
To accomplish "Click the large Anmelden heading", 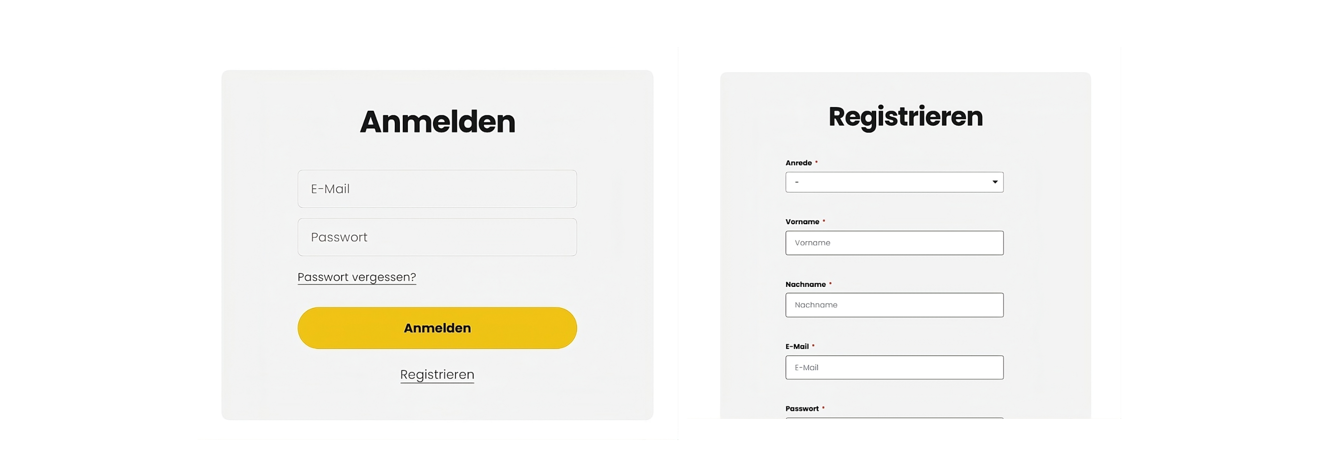I will pos(437,122).
